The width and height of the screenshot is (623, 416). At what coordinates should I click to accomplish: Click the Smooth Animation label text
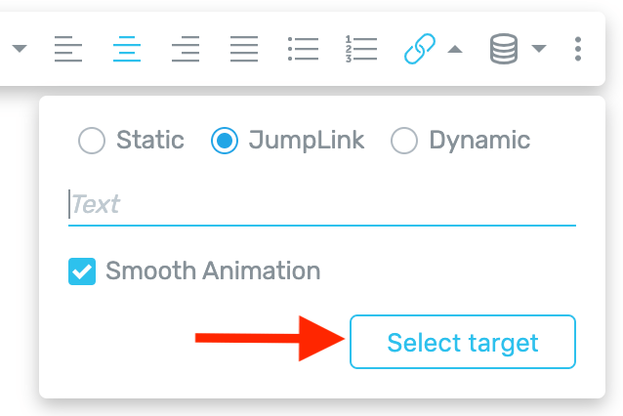pos(213,270)
